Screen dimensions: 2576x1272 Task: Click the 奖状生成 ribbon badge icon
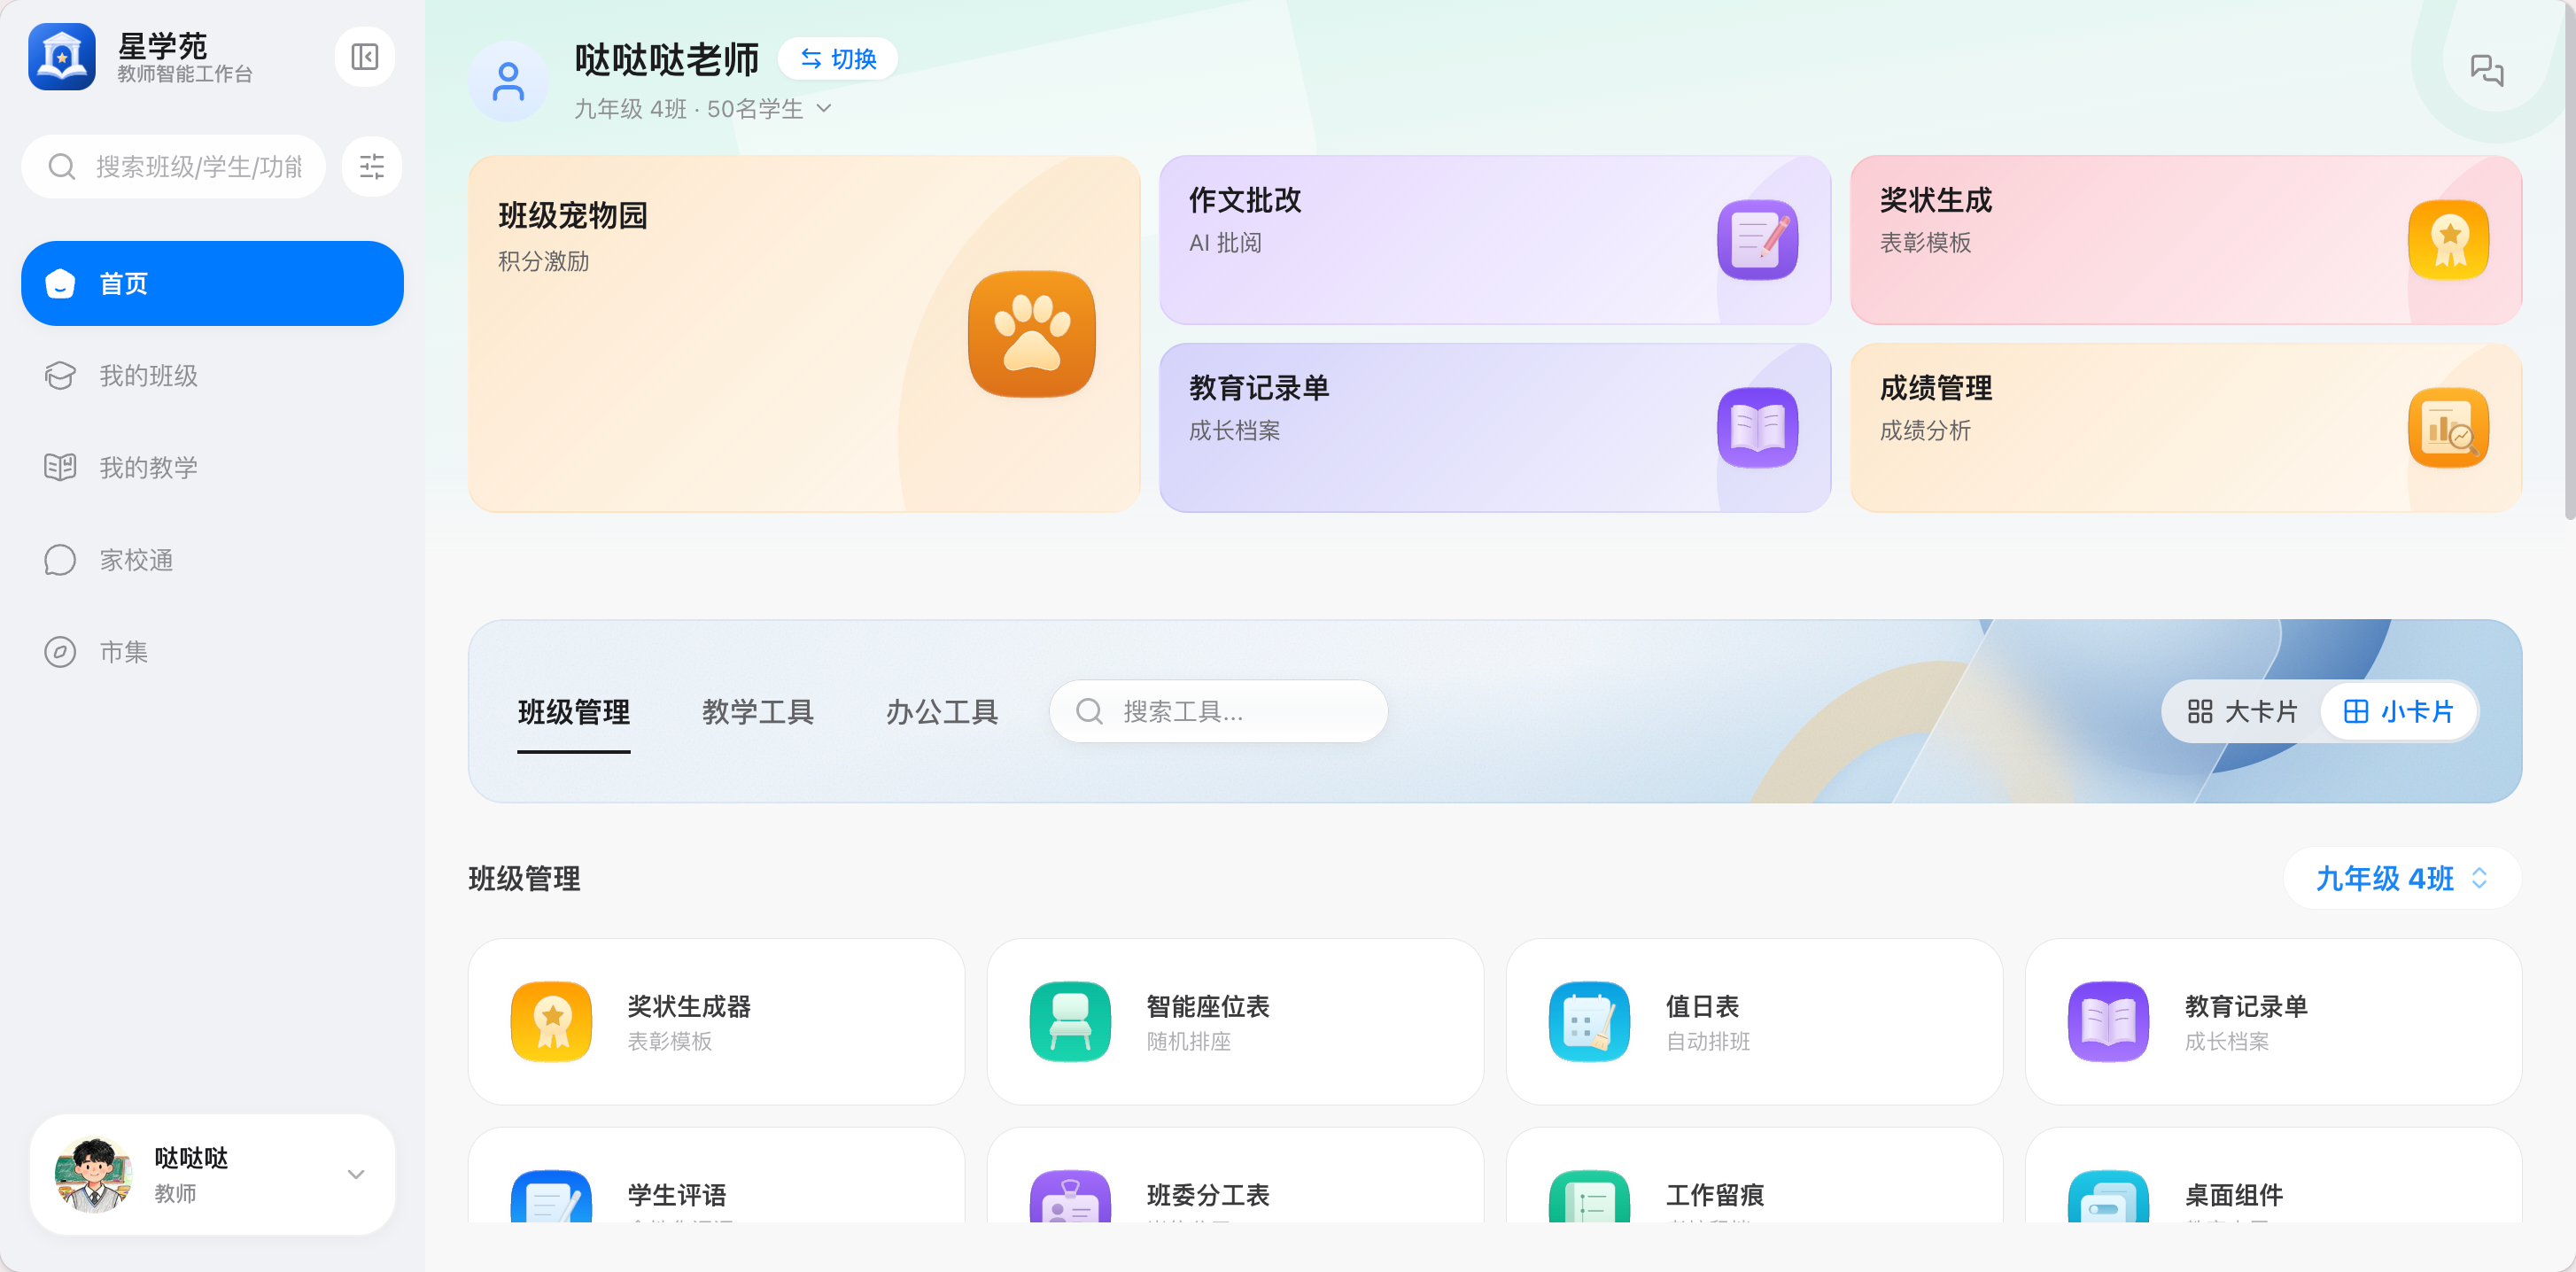(x=2448, y=240)
